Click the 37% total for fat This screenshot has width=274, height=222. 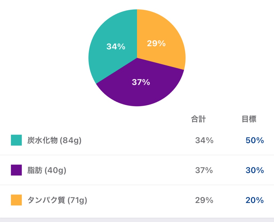click(204, 170)
